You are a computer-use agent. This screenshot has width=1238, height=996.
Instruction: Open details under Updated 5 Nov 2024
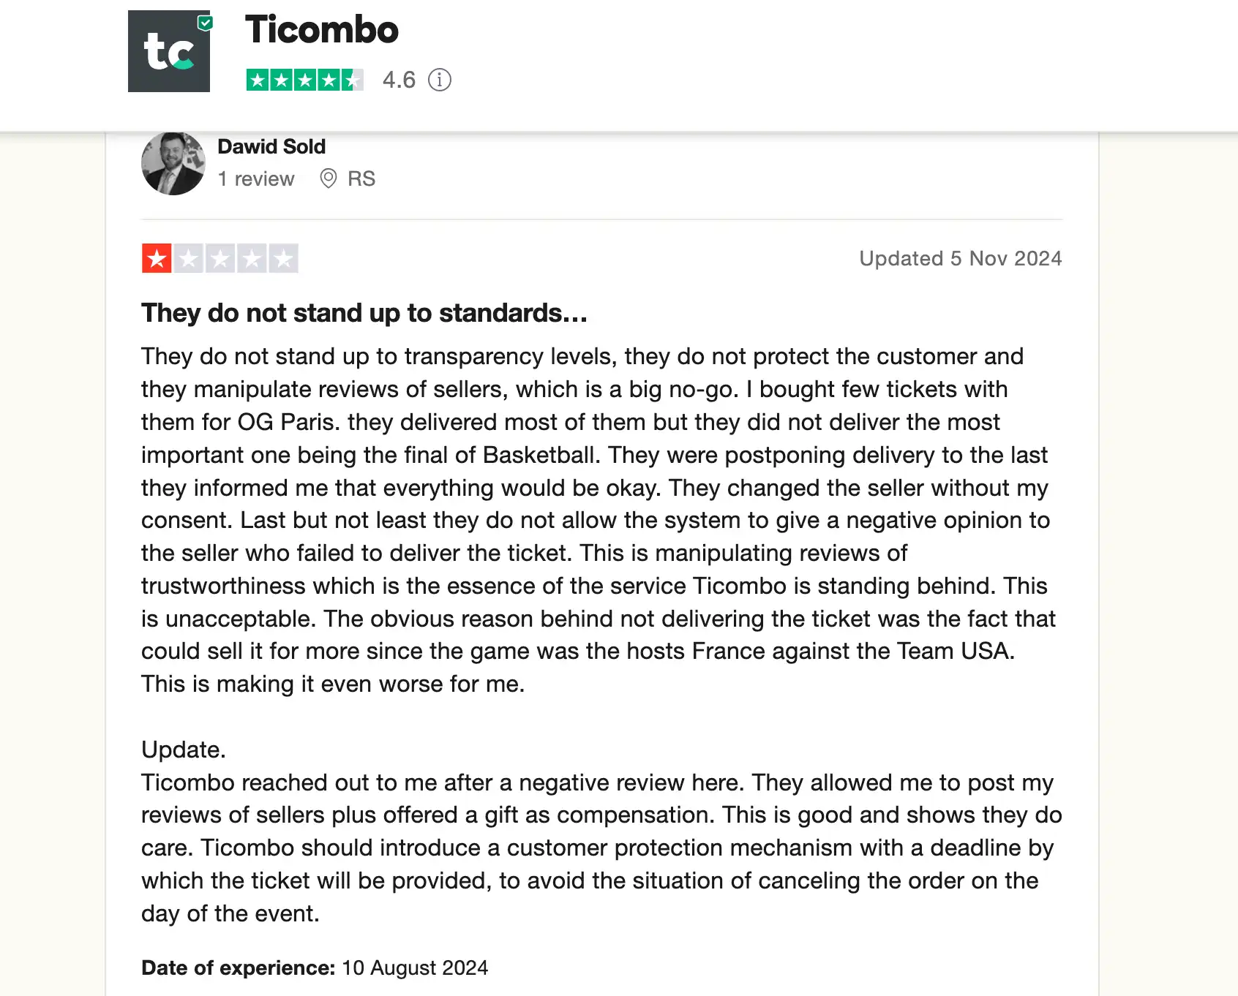pos(961,258)
